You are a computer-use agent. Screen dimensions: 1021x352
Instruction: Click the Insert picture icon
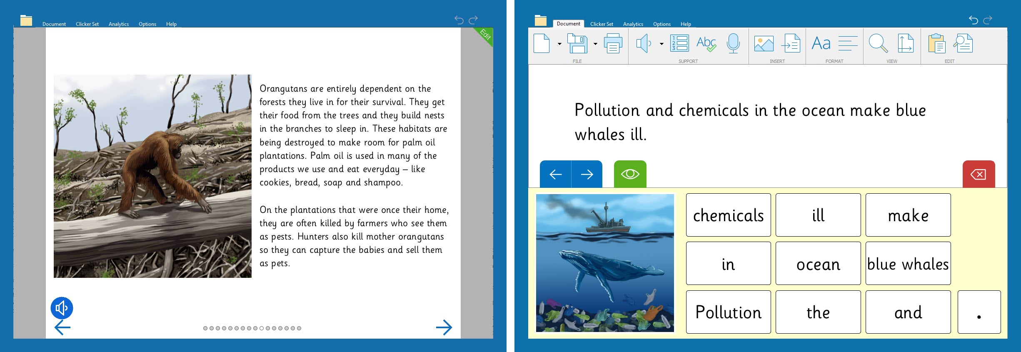[x=764, y=44]
